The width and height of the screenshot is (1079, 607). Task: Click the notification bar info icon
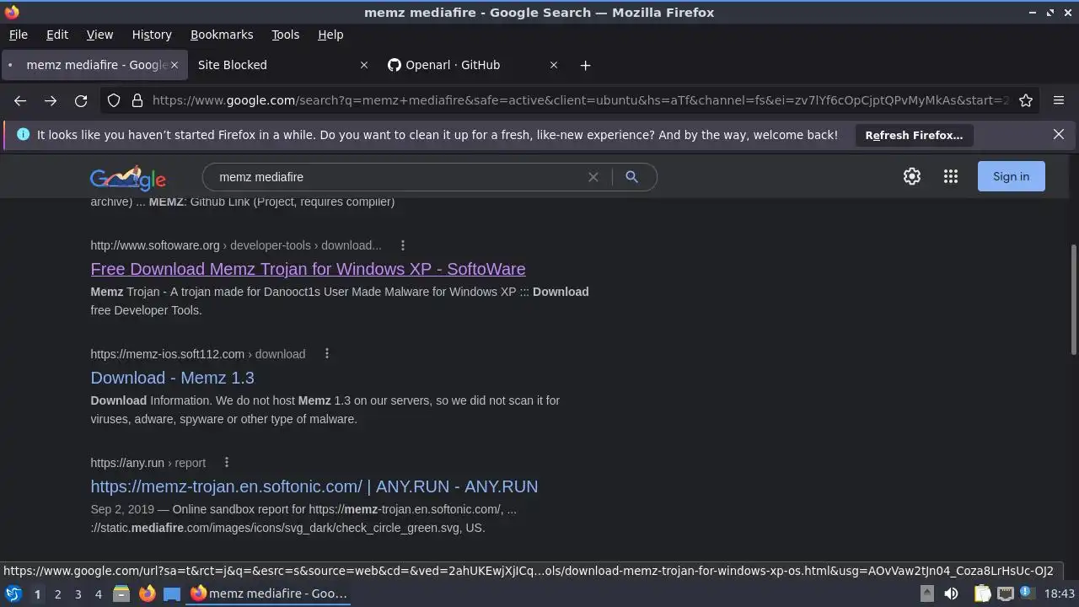[23, 134]
